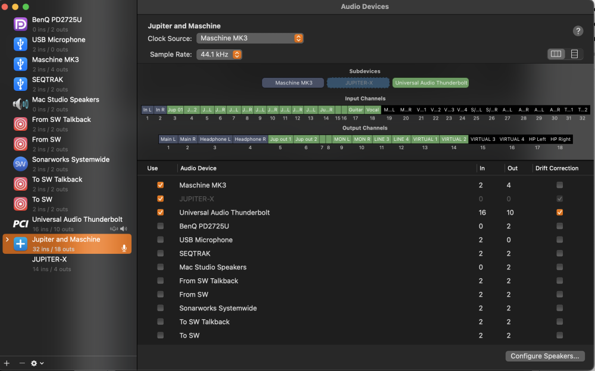Enable Use for From SW
Screen dimensions: 595x371
[161, 294]
